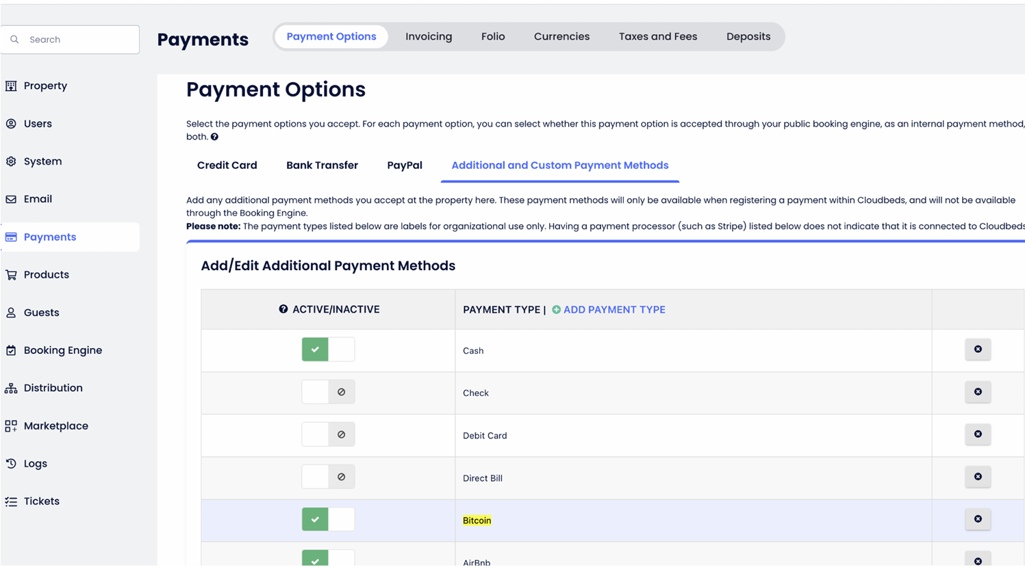Activate the Debit Card toggle
This screenshot has height=569, width=1025.
[328, 434]
